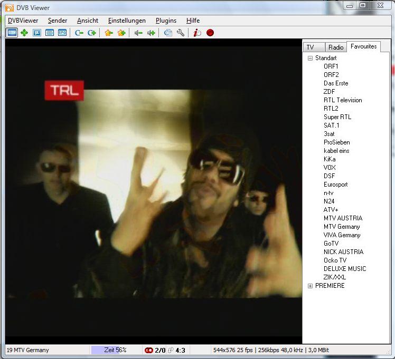Select VIVA Germany channel

point(342,235)
